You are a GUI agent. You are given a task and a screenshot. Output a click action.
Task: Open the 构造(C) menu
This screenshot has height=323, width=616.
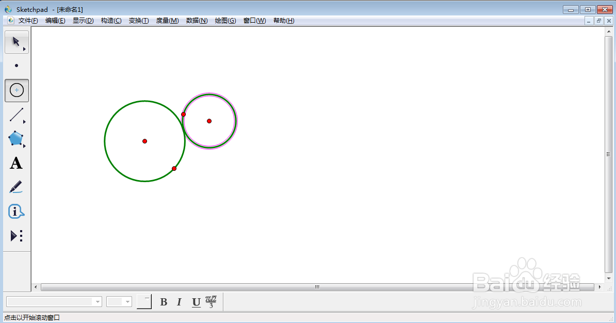(111, 21)
